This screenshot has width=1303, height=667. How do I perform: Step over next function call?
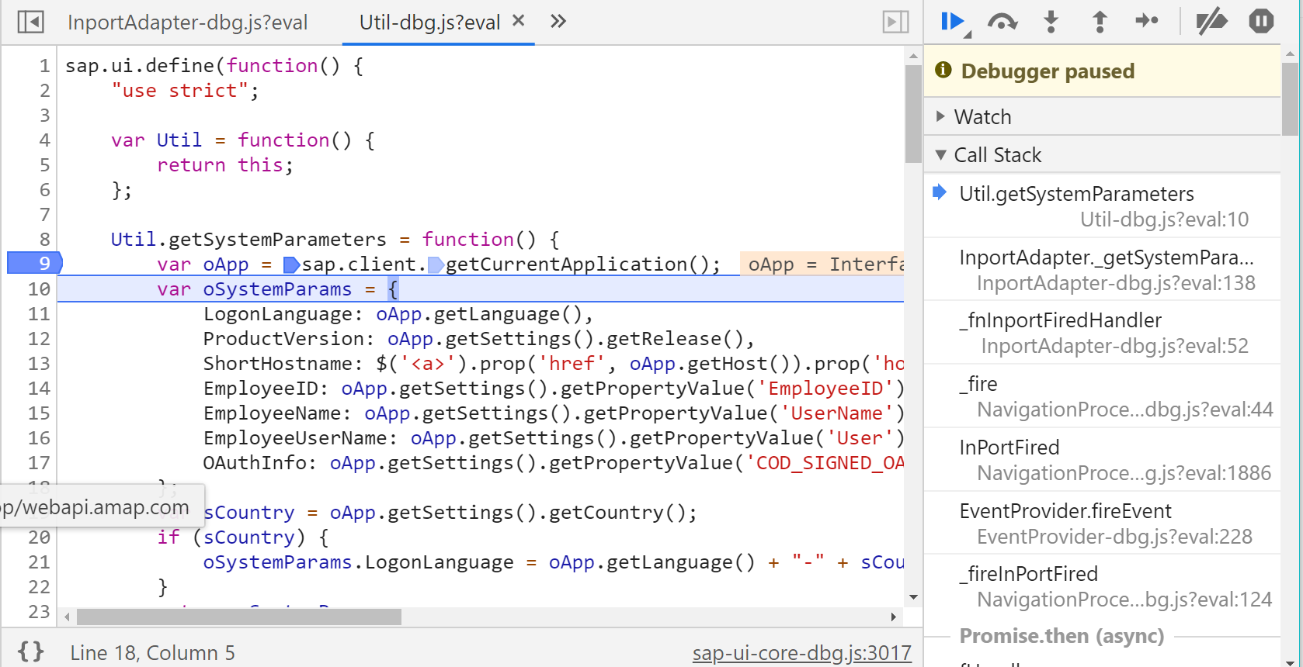(x=1002, y=22)
